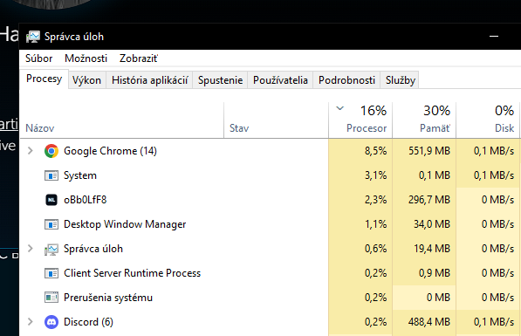Open the Súbor menu
The height and width of the screenshot is (336, 521).
pyautogui.click(x=39, y=58)
